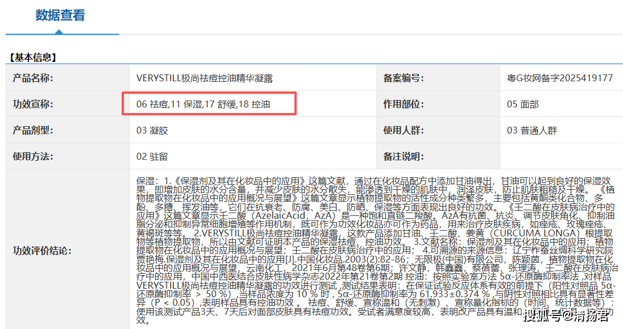
Task: Select the 备注说明 label cell
Action: 403,156
